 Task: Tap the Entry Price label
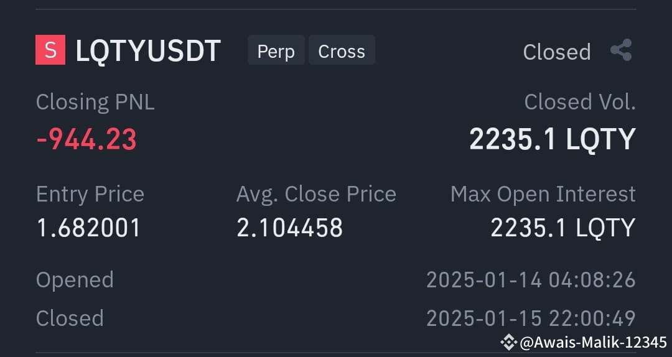[x=90, y=194]
